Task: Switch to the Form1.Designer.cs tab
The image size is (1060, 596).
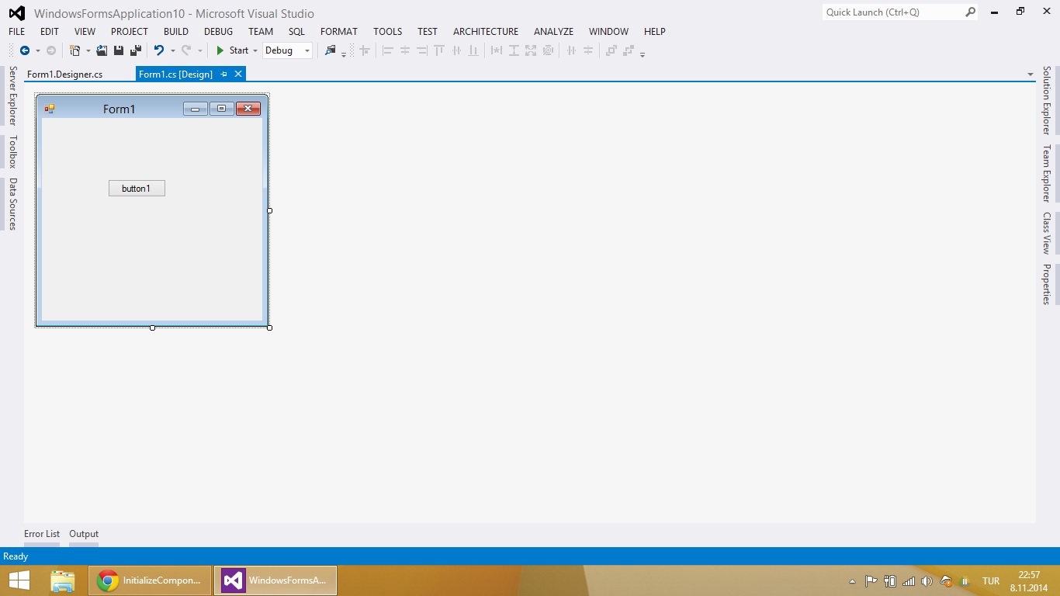Action: (x=65, y=74)
